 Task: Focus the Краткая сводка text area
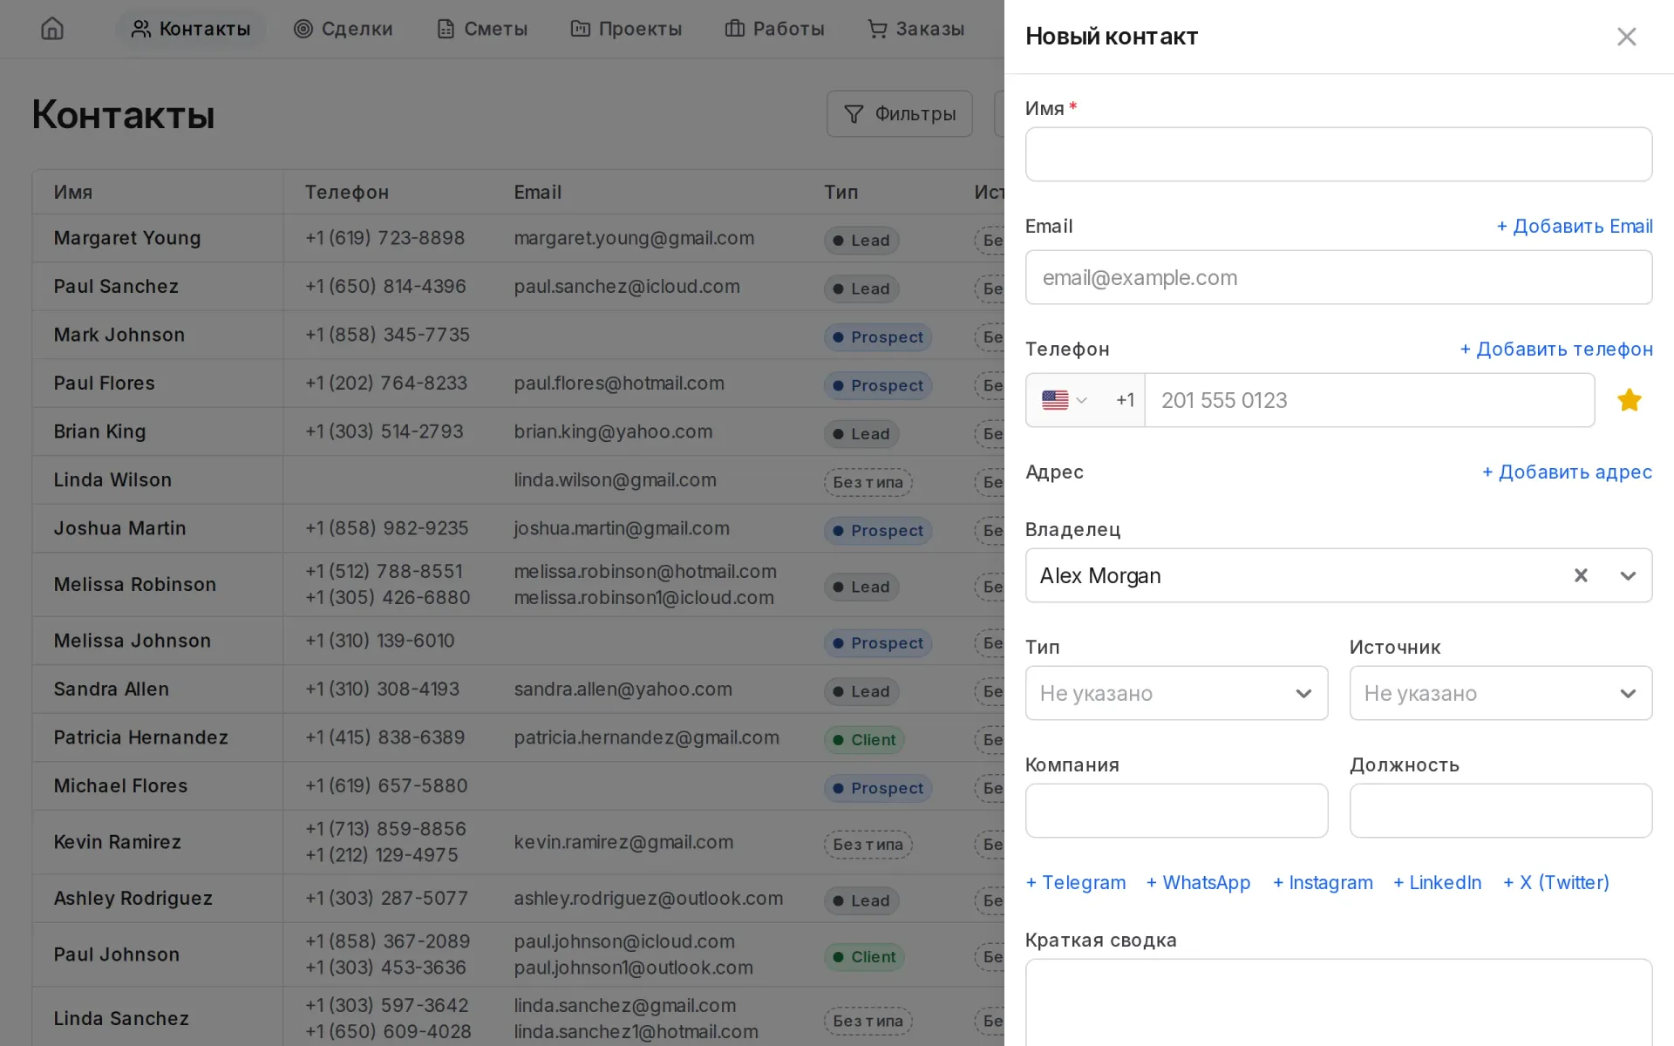point(1338,1002)
